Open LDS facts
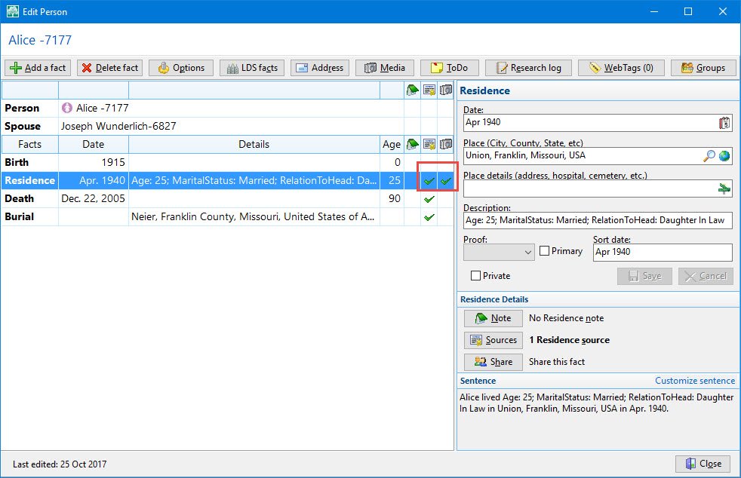Screen dimensions: 741x478 252,68
